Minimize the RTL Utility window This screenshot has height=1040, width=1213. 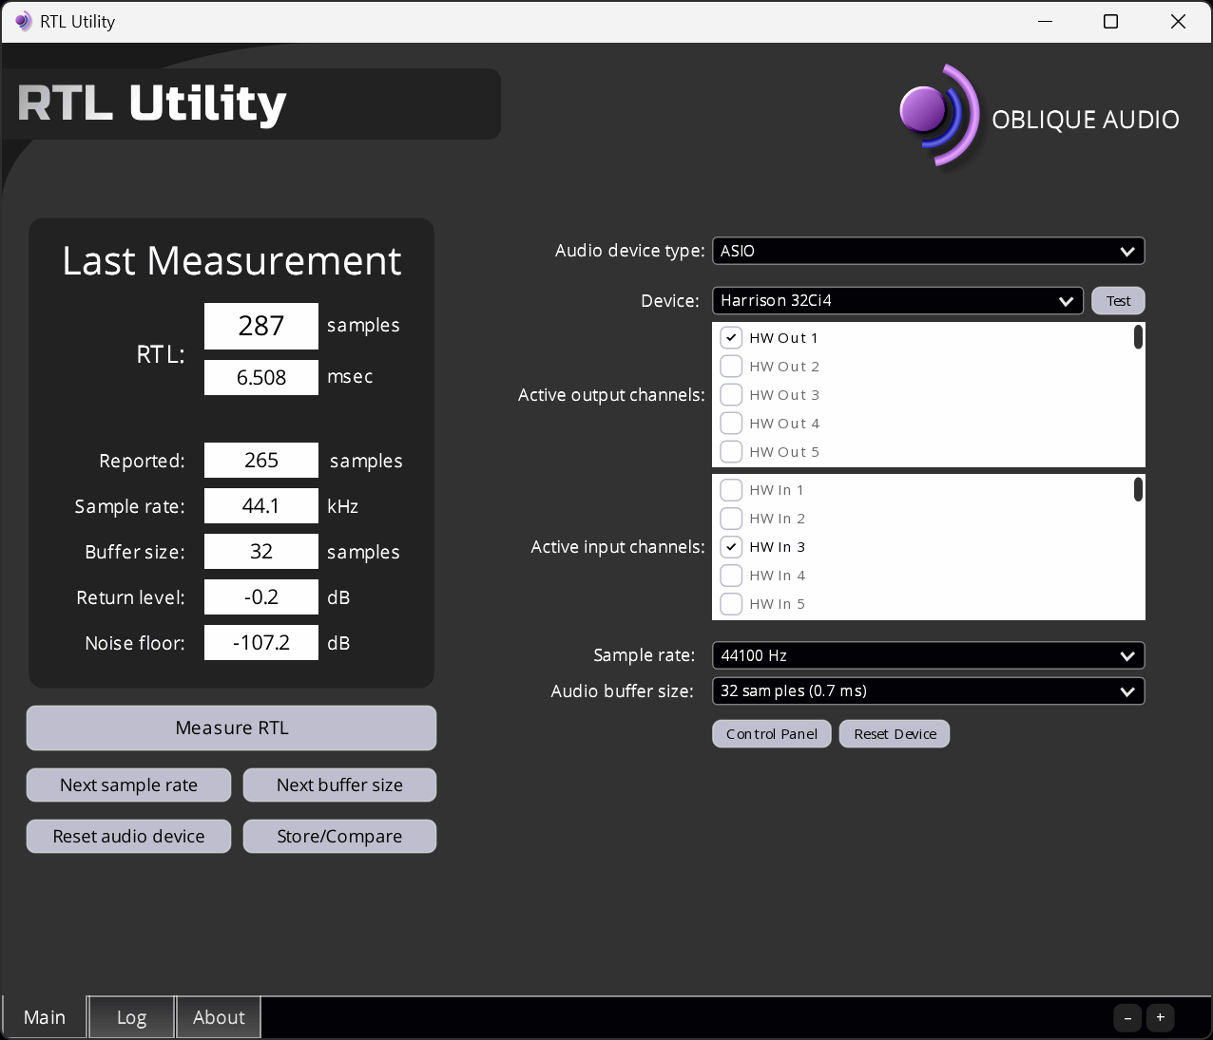point(1046,21)
